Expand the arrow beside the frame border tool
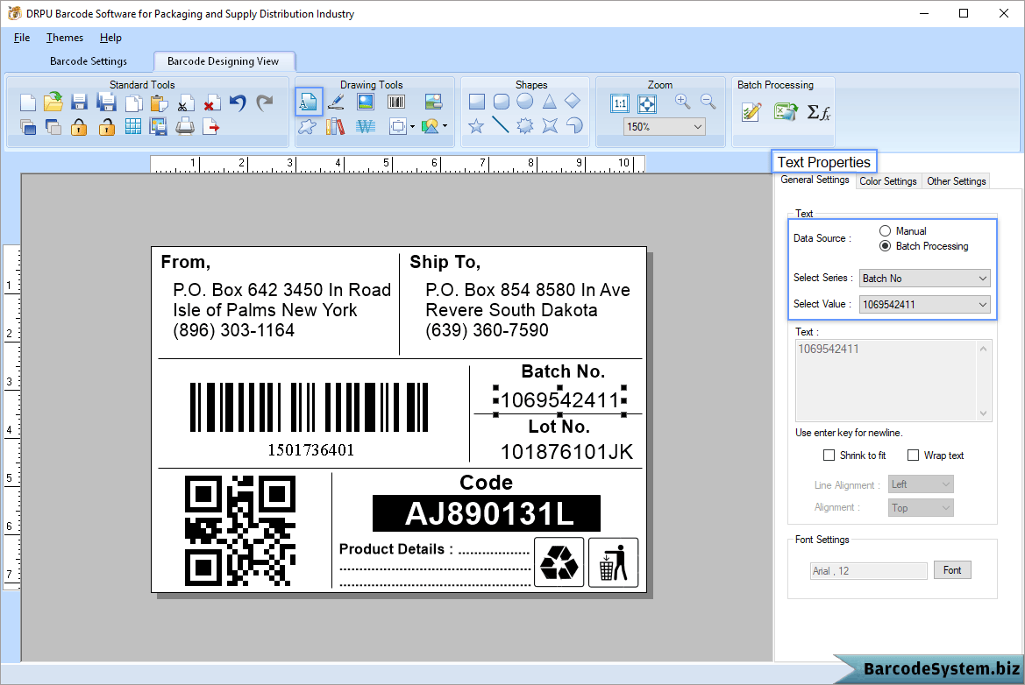The width and height of the screenshot is (1025, 685). 412,127
